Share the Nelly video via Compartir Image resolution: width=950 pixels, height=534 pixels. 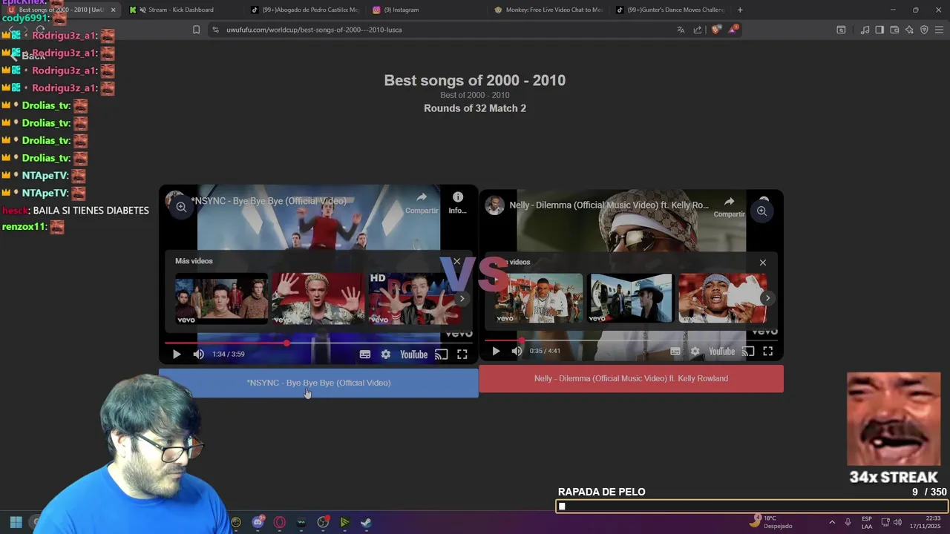tap(729, 206)
